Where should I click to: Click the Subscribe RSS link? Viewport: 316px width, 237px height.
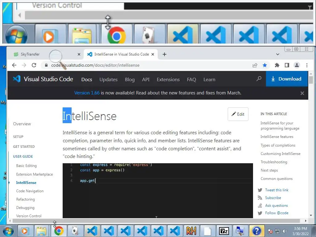click(x=273, y=198)
